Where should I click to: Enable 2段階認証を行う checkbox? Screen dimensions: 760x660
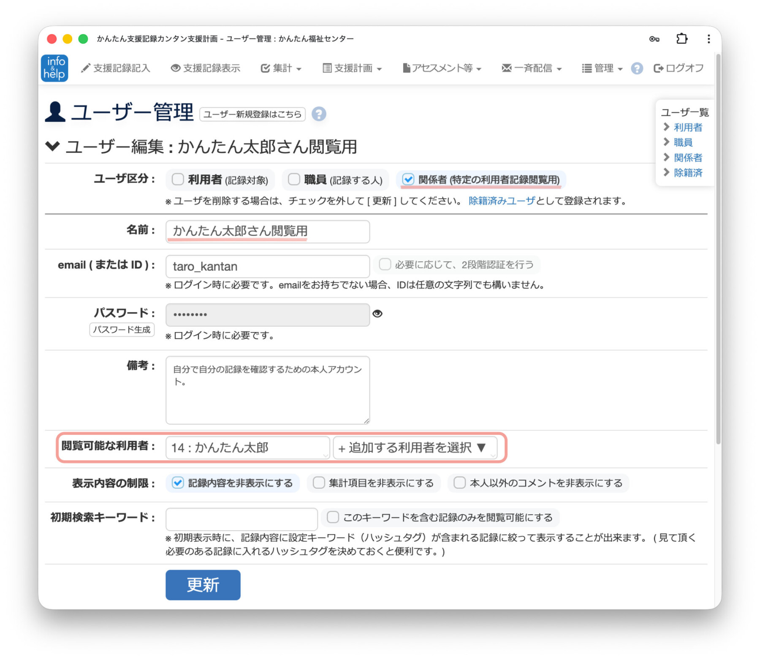pyautogui.click(x=385, y=265)
